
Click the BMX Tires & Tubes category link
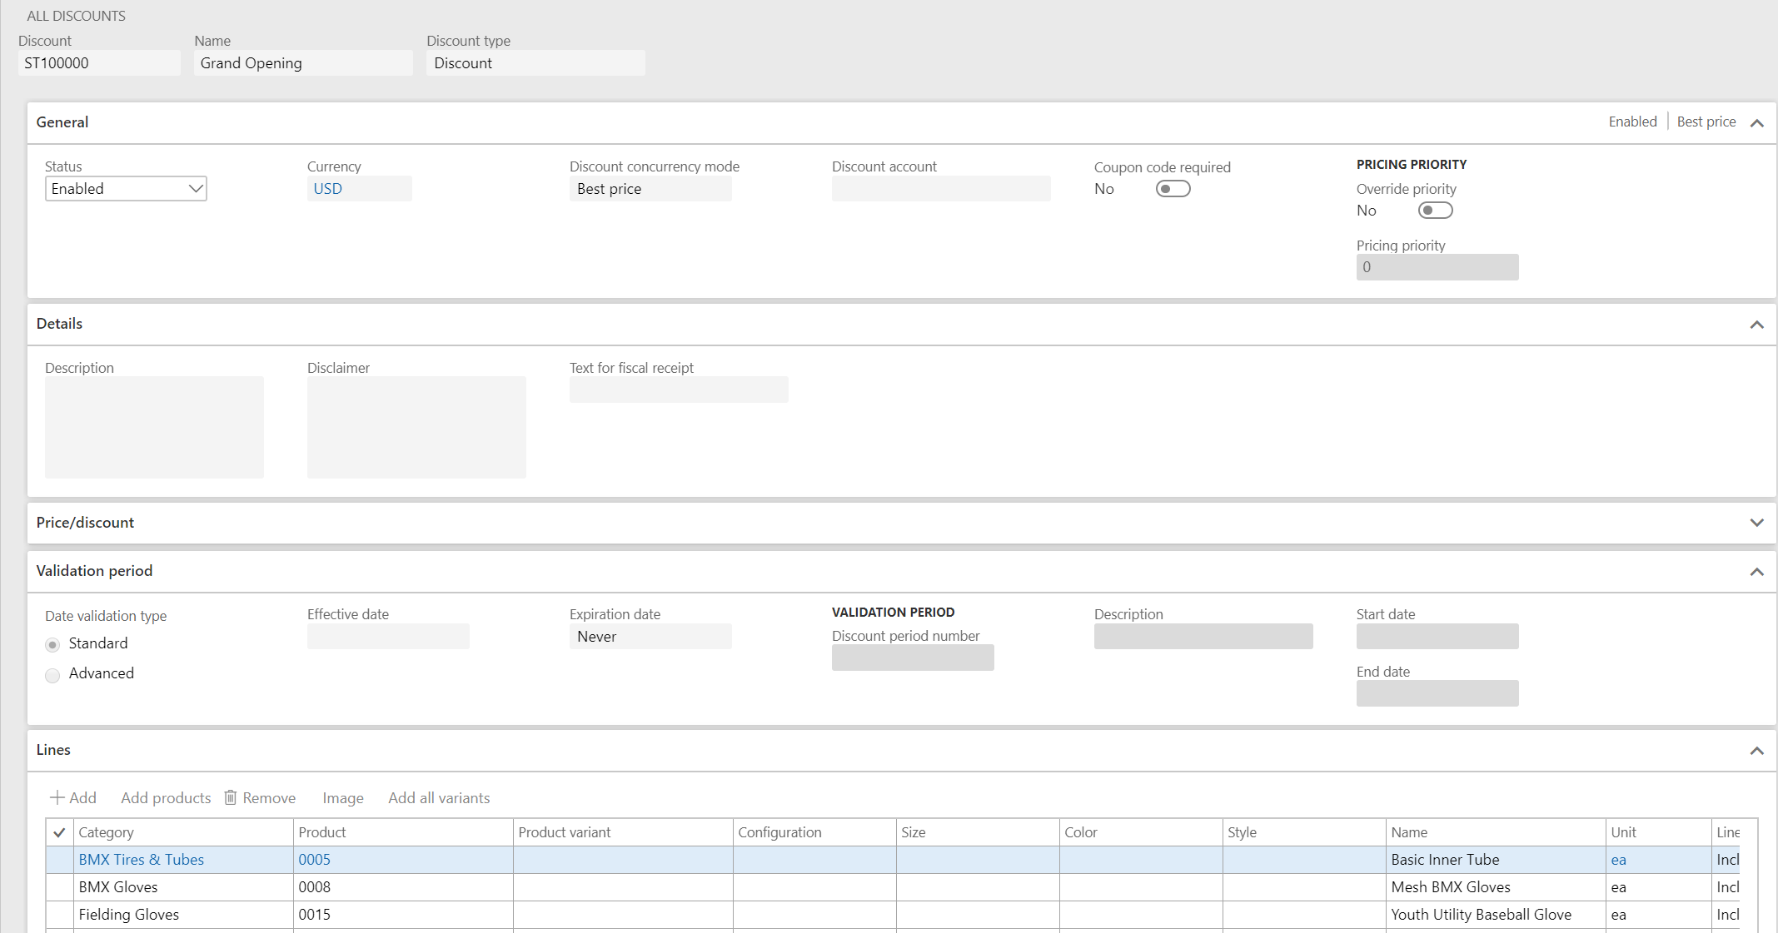coord(141,859)
